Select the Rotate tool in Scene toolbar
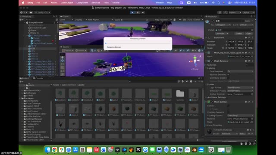The image size is (276, 155). click(62, 64)
